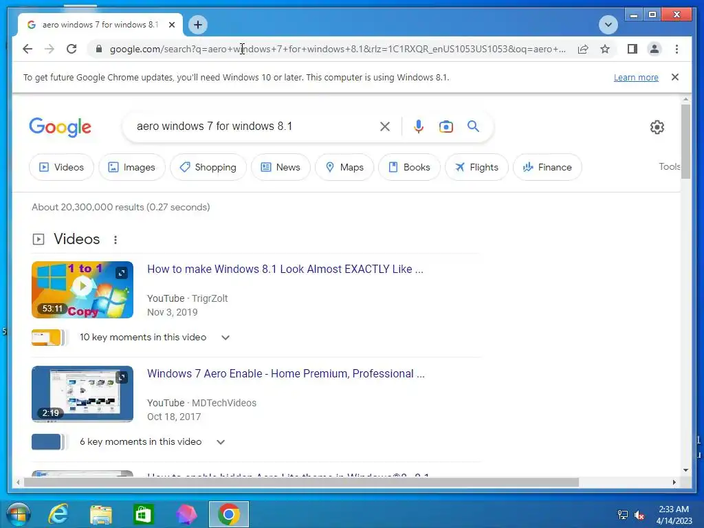Viewport: 704px width, 528px height.
Task: Share this page icon in address bar
Action: (583, 49)
